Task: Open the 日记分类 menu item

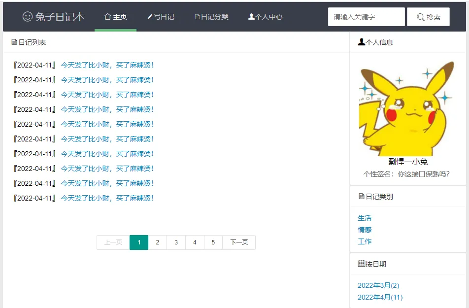Action: (211, 17)
